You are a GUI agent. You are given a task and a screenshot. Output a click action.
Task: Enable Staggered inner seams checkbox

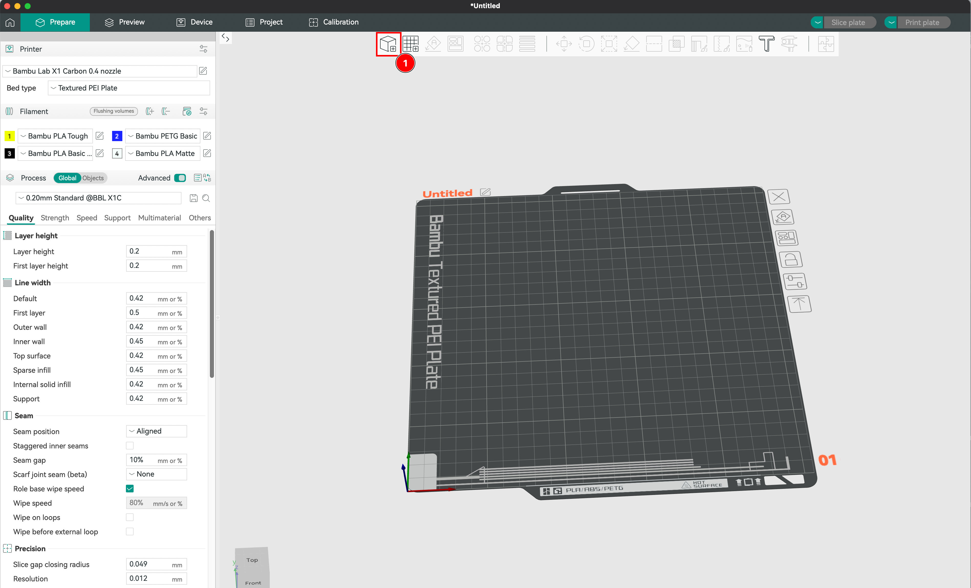click(130, 446)
